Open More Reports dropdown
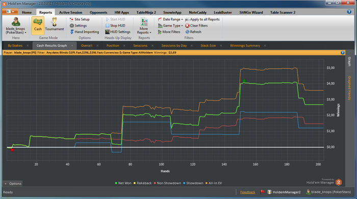Viewport: 357px width, 199px height. coord(144,26)
